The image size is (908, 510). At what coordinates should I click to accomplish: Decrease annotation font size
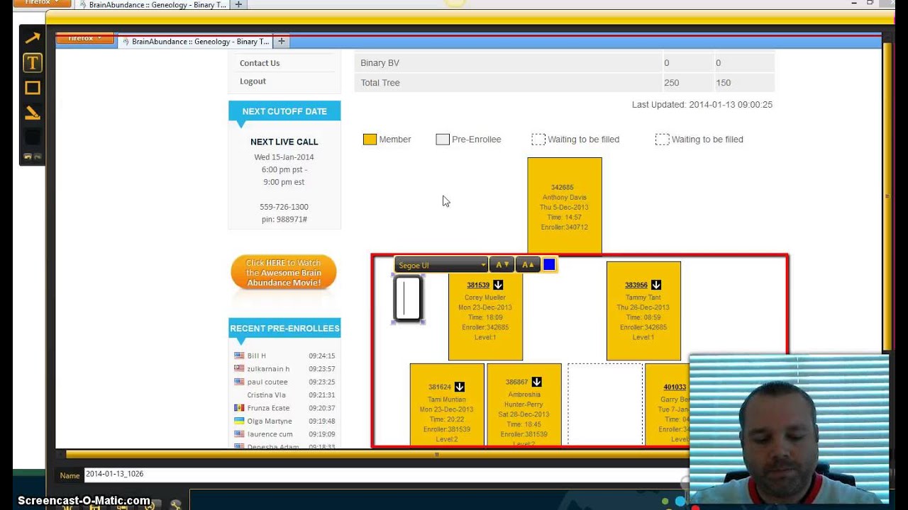click(x=502, y=265)
